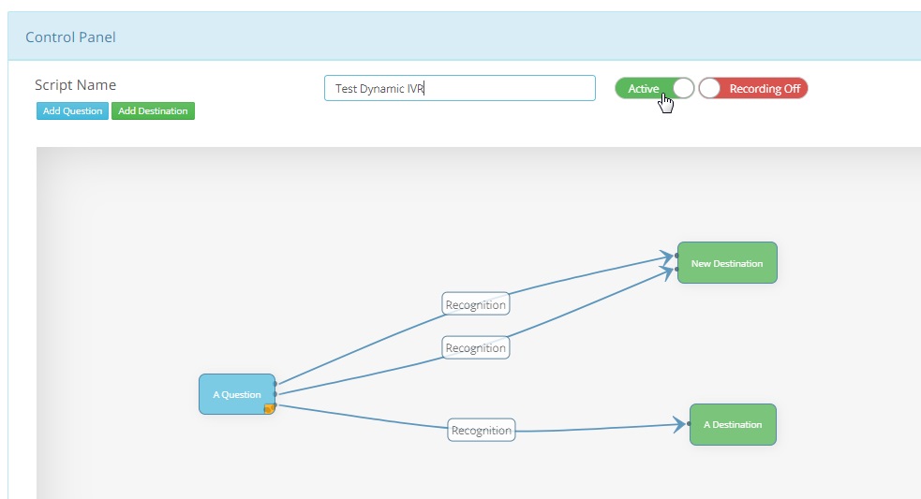Select the A Question node
This screenshot has height=499, width=921.
click(237, 394)
